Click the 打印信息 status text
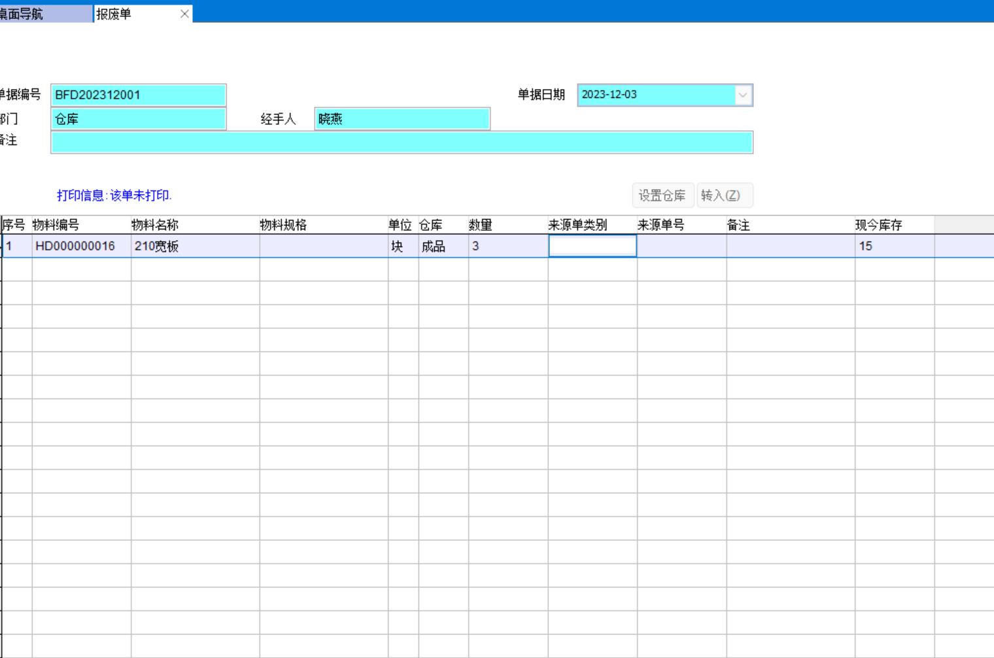 [x=114, y=196]
